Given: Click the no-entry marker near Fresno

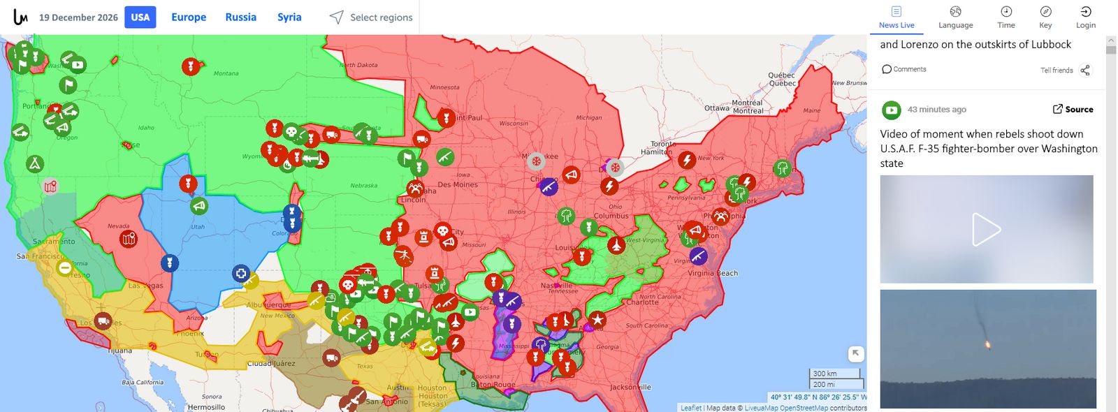Looking at the screenshot, I should coord(64,267).
